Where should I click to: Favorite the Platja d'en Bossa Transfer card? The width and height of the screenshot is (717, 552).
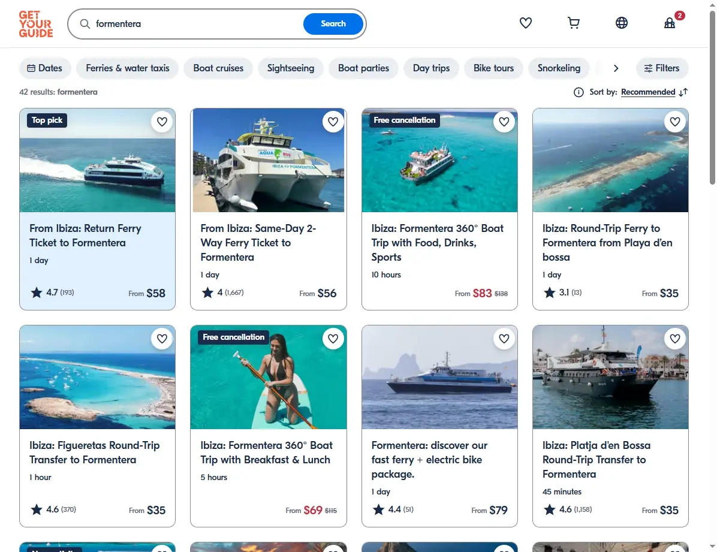[675, 339]
